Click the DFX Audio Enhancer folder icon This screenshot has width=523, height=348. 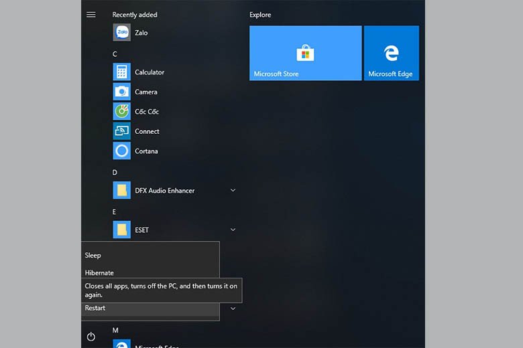122,190
